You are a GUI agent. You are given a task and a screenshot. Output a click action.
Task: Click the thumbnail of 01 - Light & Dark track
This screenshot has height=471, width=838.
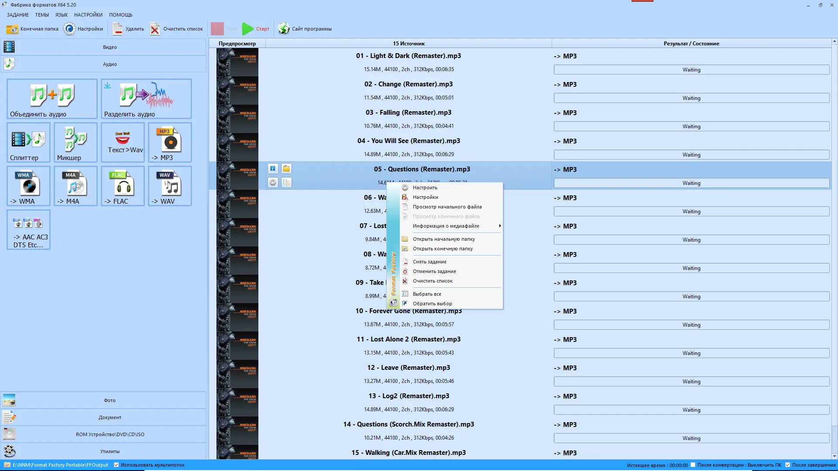click(x=237, y=62)
